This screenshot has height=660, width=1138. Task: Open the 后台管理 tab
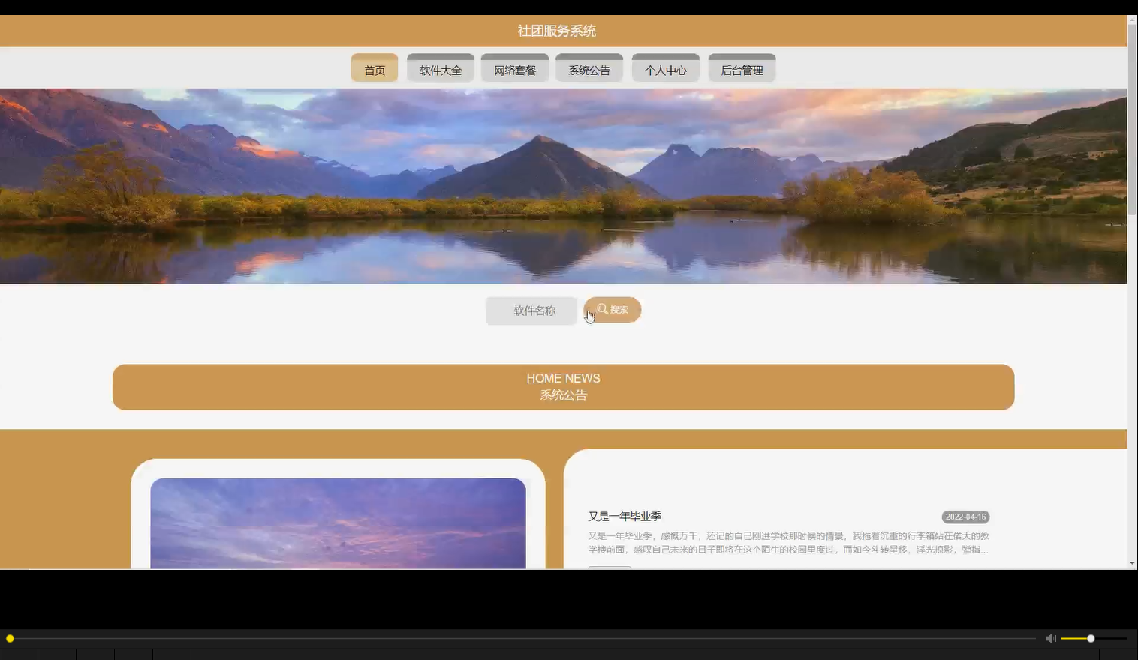pos(742,68)
